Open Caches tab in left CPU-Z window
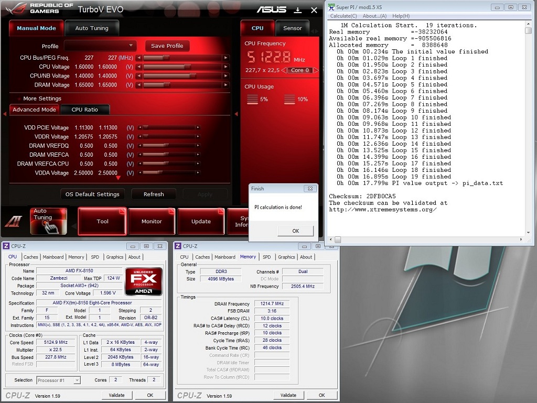 tap(31, 257)
